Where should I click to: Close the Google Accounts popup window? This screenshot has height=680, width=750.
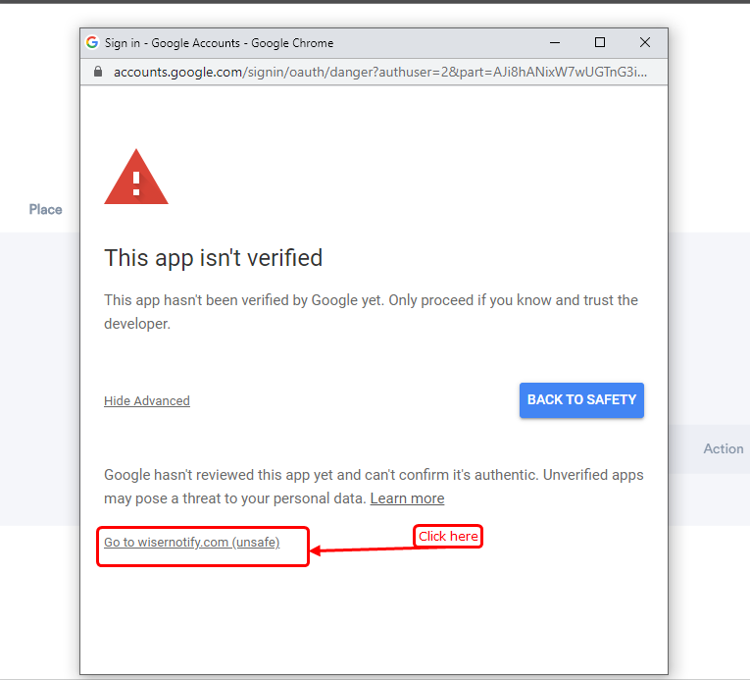point(645,42)
